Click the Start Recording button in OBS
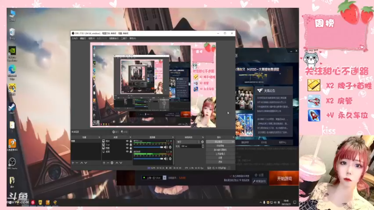The image size is (374, 210). point(220,146)
